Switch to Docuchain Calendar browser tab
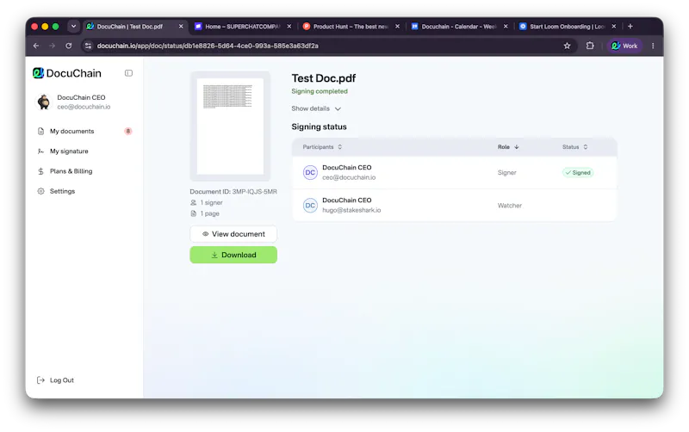The height and width of the screenshot is (432, 689). [459, 27]
